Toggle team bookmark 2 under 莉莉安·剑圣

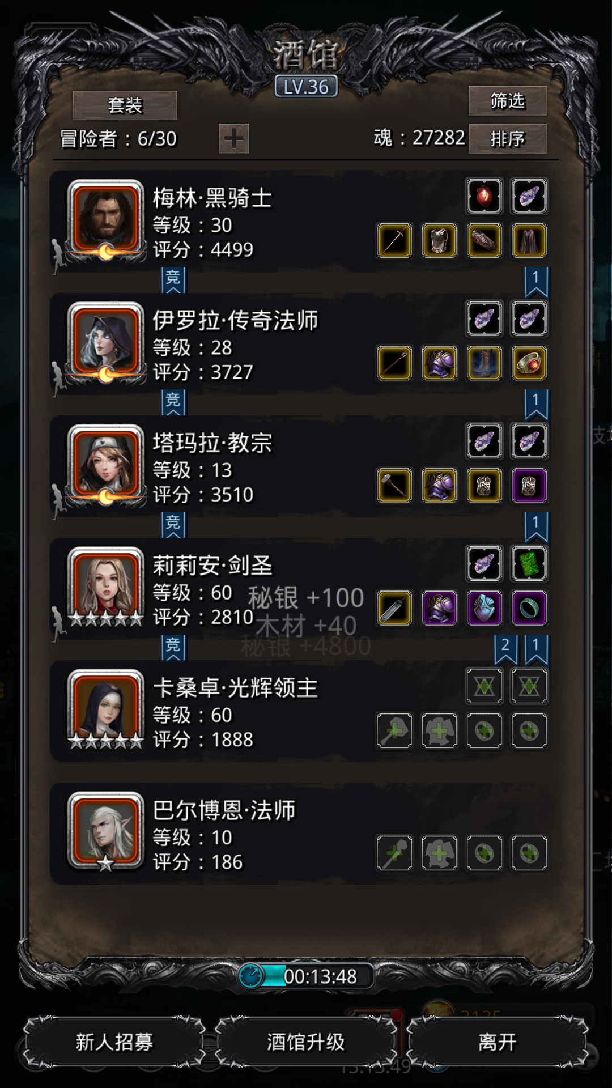[x=505, y=649]
